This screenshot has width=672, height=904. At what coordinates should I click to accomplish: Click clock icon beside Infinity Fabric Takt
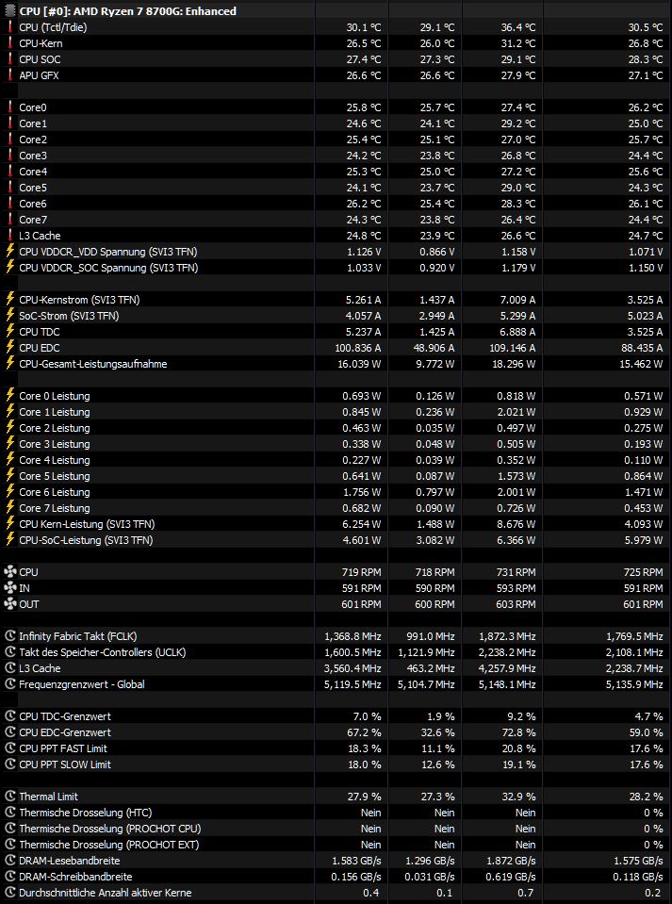pyautogui.click(x=9, y=636)
